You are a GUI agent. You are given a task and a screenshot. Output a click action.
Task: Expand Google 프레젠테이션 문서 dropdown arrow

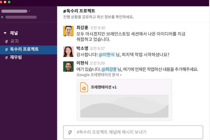coord(121,75)
